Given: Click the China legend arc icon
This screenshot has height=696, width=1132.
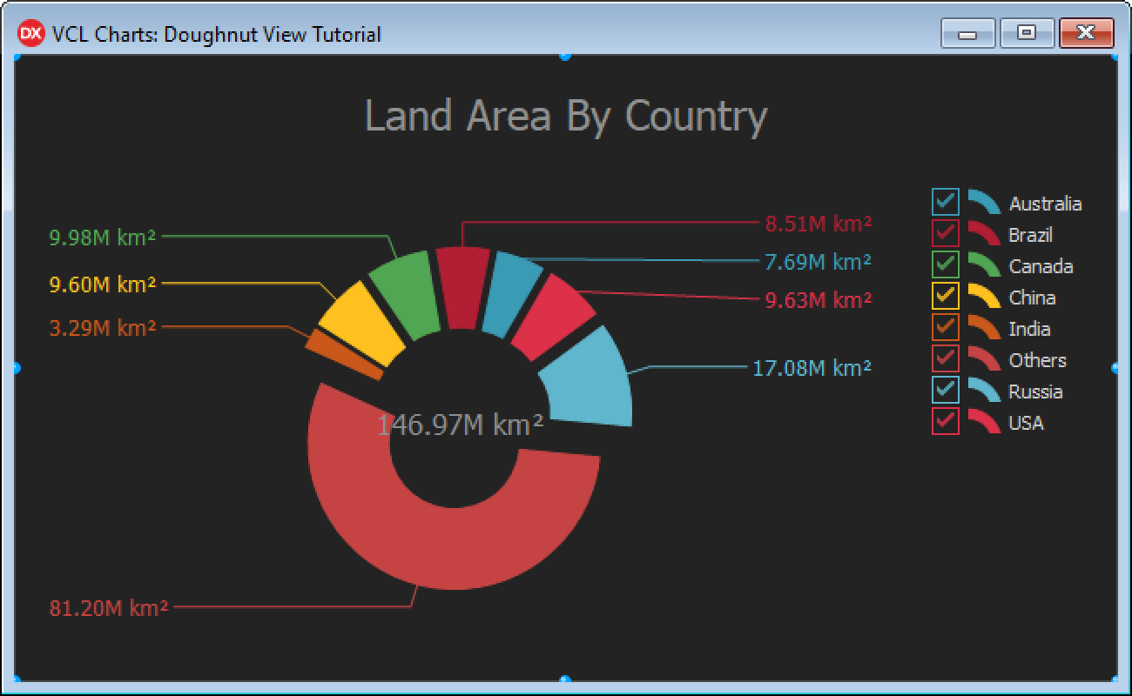Looking at the screenshot, I should [984, 296].
